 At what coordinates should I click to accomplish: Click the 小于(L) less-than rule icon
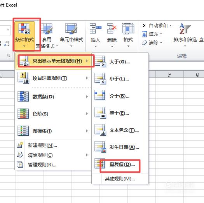point(100,79)
